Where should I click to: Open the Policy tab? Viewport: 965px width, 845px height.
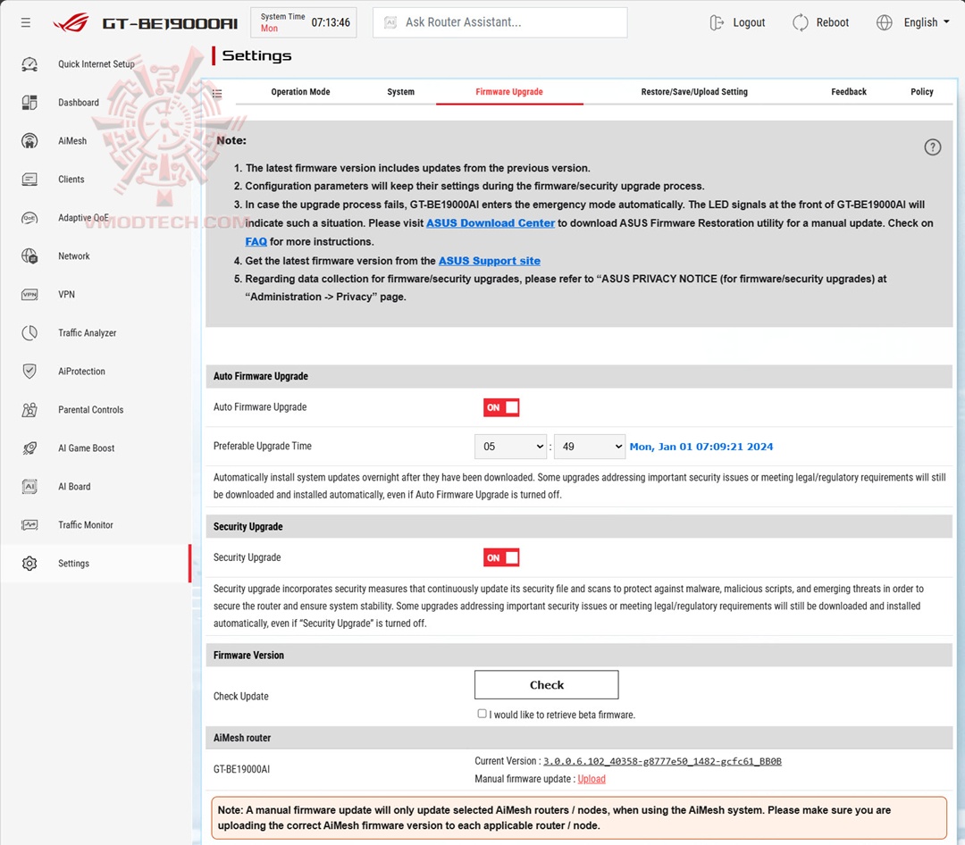922,92
